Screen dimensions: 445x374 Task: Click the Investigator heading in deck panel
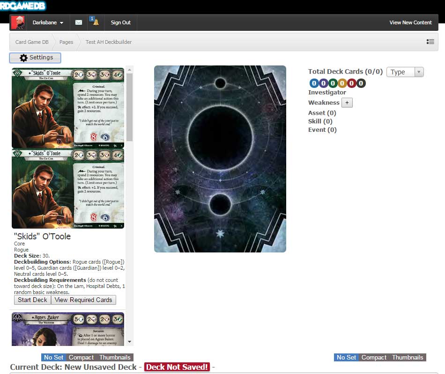[327, 93]
